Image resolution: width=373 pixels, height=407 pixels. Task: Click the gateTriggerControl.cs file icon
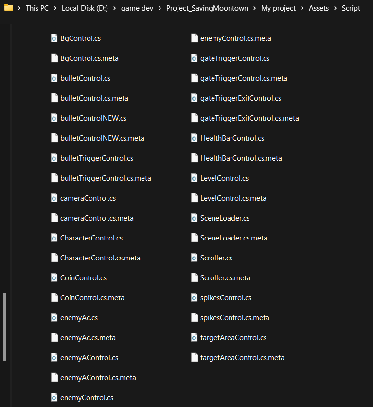tap(195, 58)
